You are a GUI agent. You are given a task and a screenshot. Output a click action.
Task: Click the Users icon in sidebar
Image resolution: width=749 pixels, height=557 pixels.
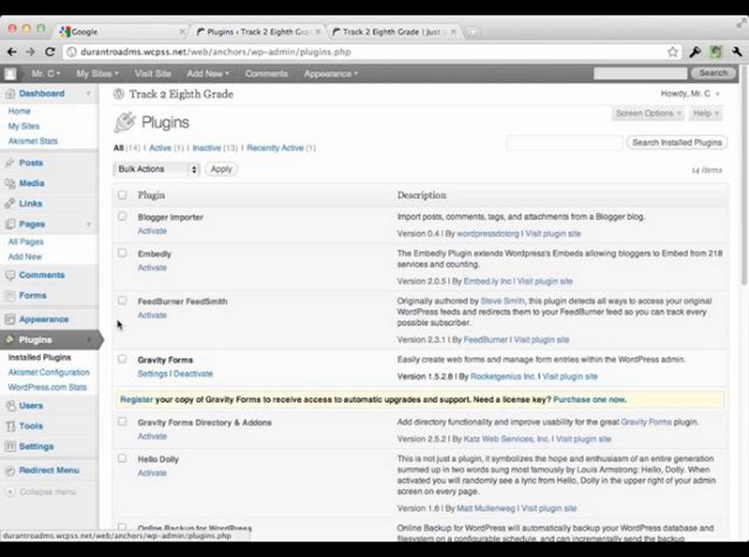(10, 405)
